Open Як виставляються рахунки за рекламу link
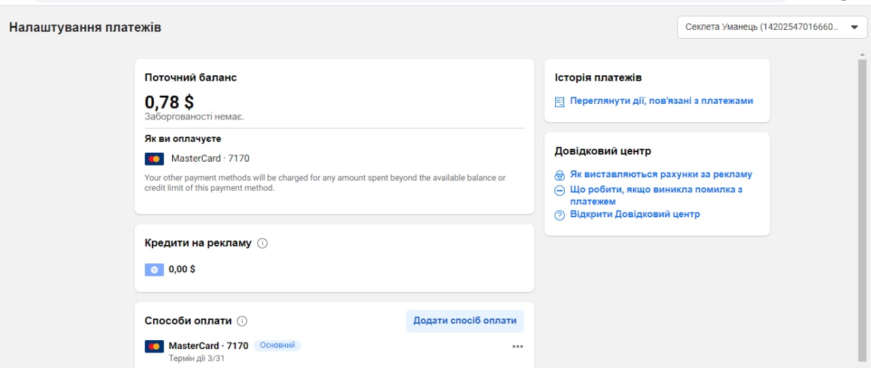Screen dimensions: 871x368 click(661, 174)
